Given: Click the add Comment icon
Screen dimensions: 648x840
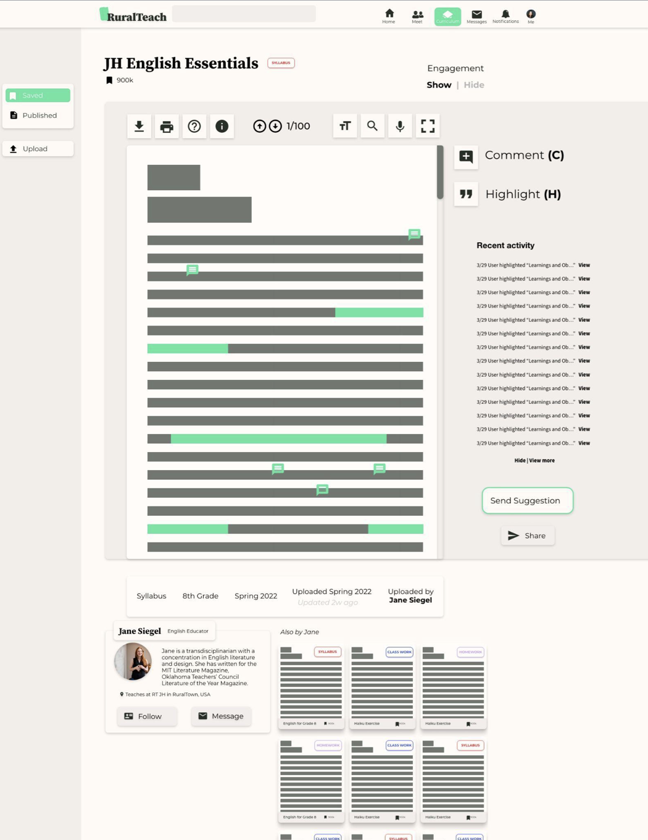Looking at the screenshot, I should coord(466,156).
